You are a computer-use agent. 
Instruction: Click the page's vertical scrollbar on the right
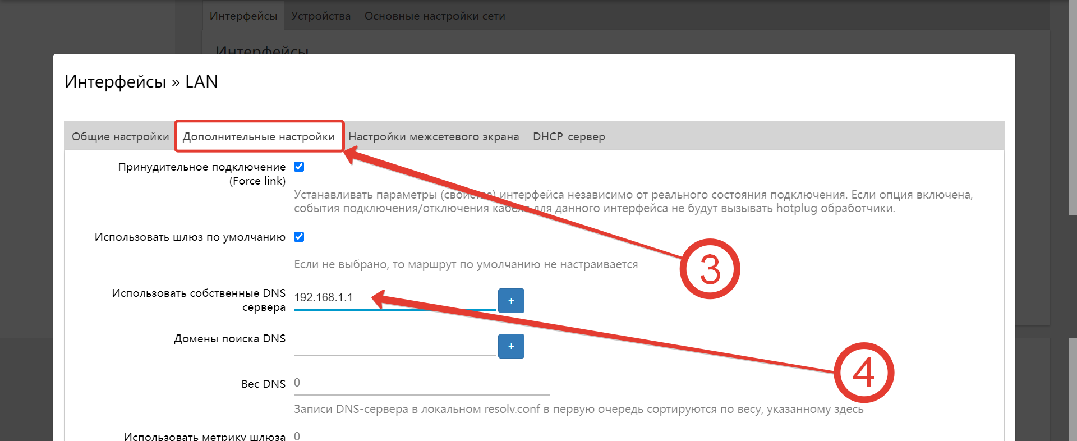(x=1072, y=112)
